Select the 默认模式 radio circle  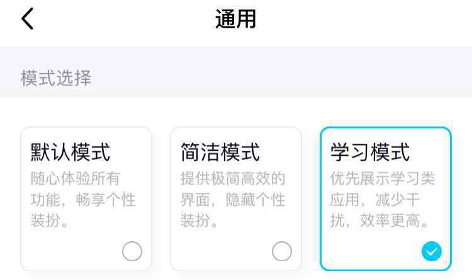click(132, 251)
